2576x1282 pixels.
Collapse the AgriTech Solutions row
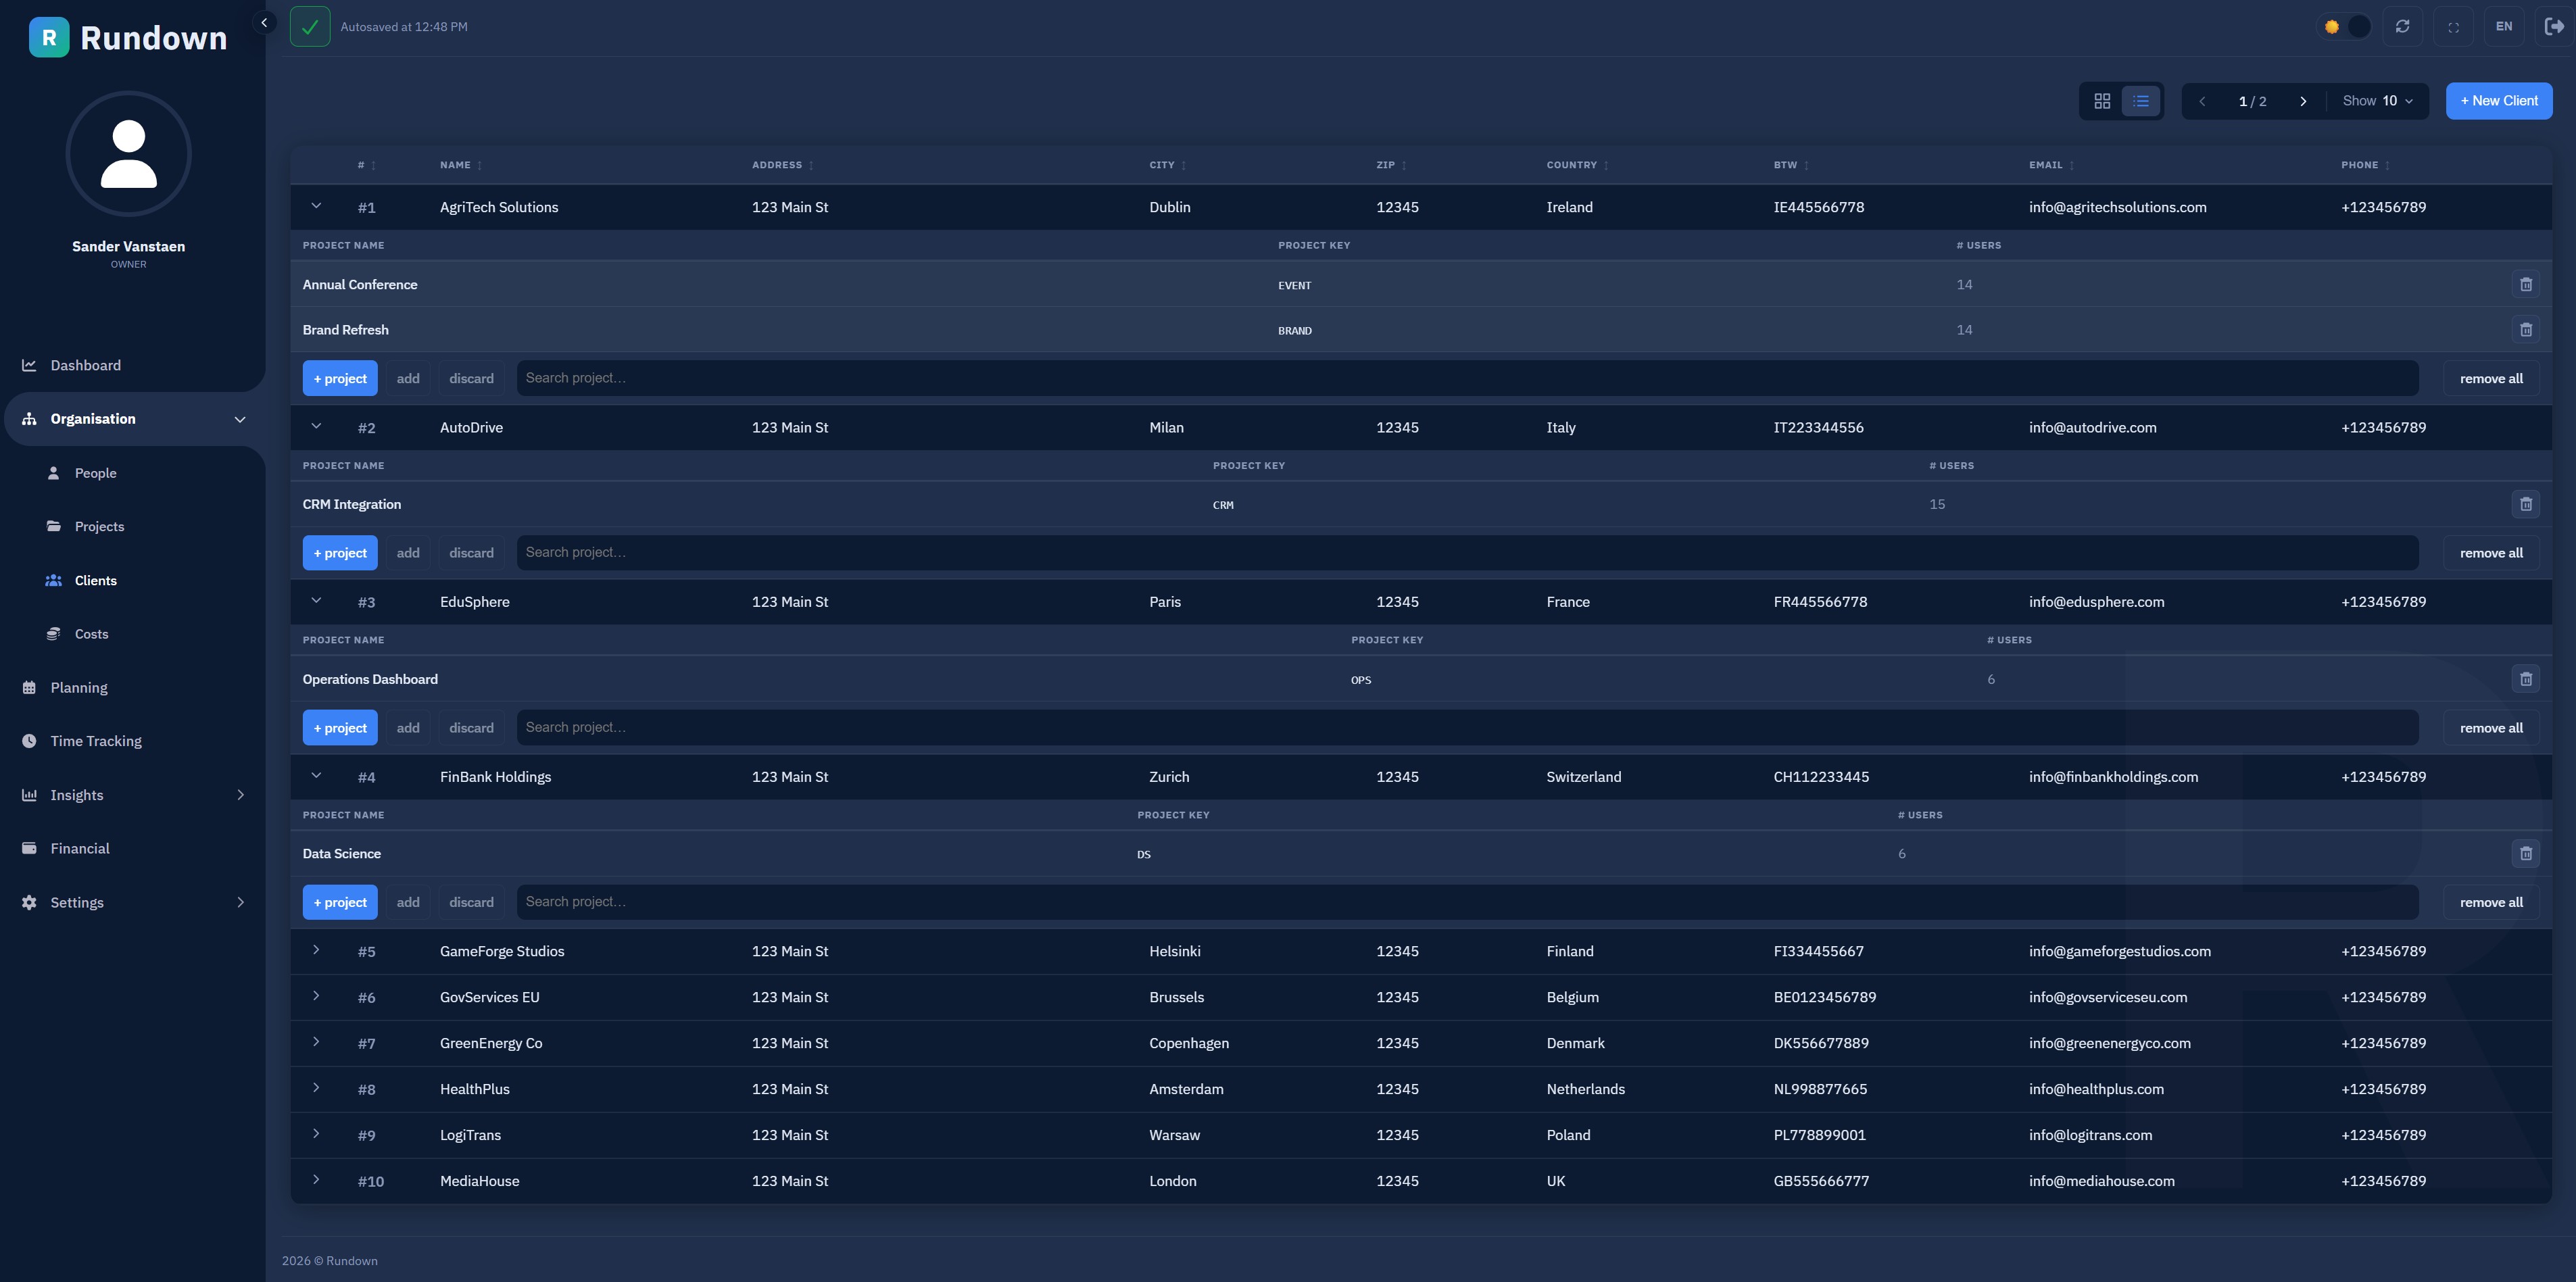[x=316, y=206]
